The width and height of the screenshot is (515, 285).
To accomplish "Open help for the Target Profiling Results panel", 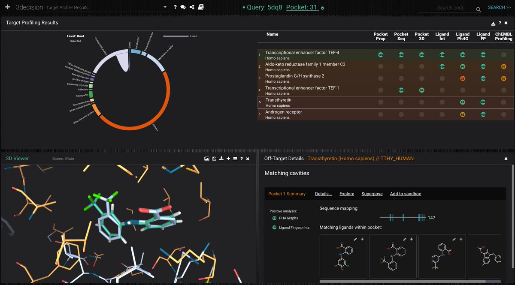I will click(500, 24).
